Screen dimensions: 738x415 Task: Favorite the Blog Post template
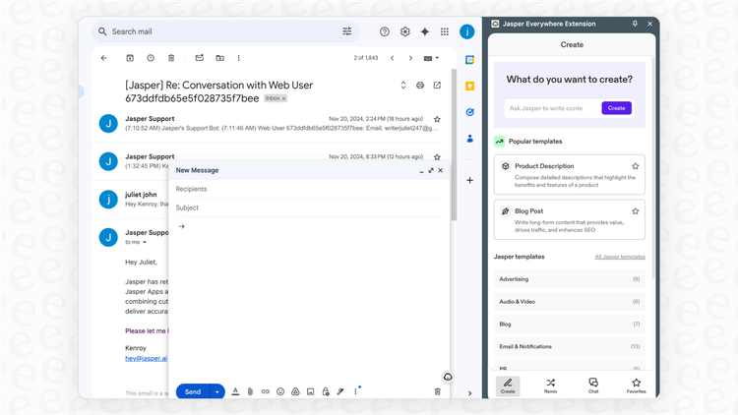point(635,211)
